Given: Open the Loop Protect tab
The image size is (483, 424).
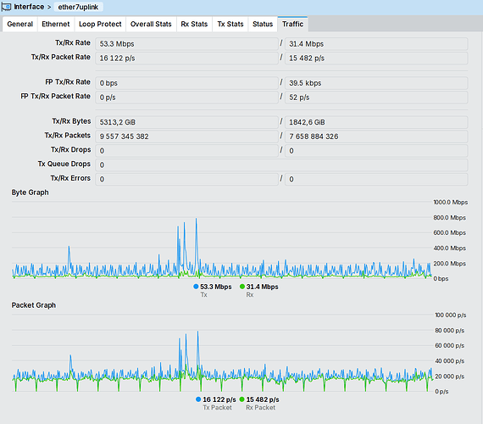Looking at the screenshot, I should pos(100,24).
